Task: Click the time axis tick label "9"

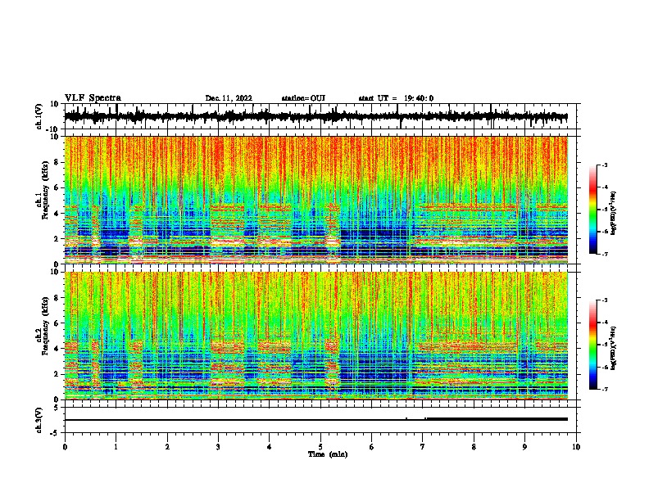Action: [x=524, y=447]
